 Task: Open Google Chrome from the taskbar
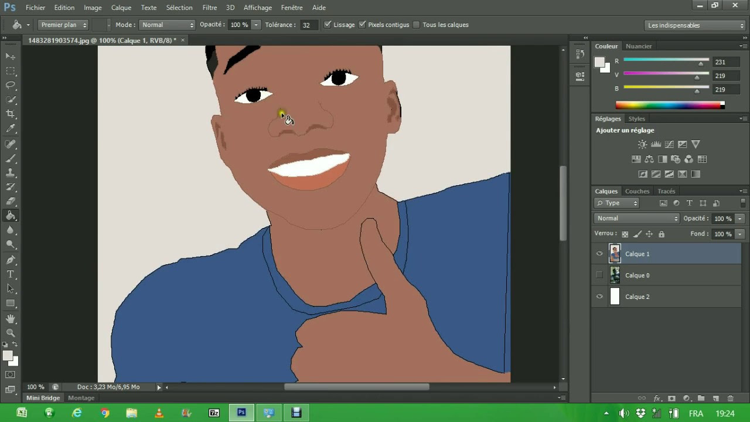(104, 413)
